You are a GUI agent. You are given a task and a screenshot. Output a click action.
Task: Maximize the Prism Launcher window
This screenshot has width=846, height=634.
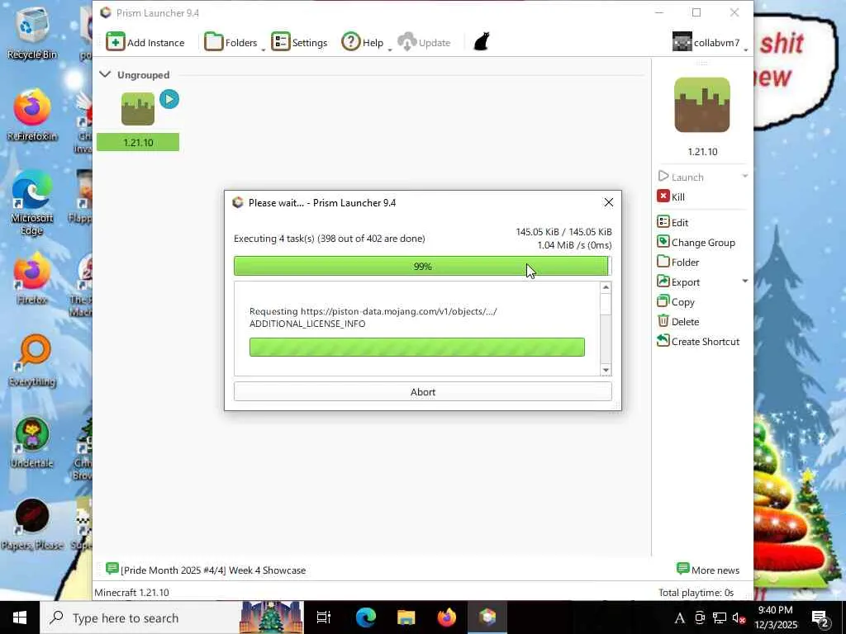696,12
